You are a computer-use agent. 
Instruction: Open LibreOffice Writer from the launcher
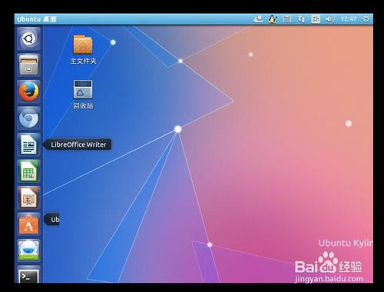tap(28, 144)
